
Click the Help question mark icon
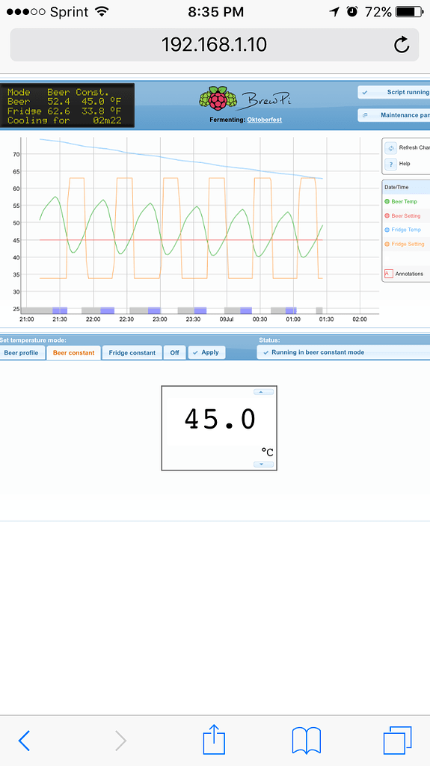391,164
